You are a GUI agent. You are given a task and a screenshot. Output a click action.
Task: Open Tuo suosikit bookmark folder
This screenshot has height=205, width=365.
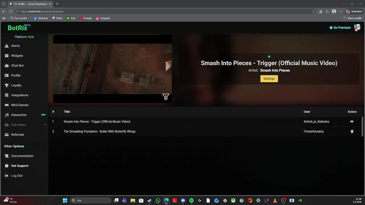pos(19,18)
